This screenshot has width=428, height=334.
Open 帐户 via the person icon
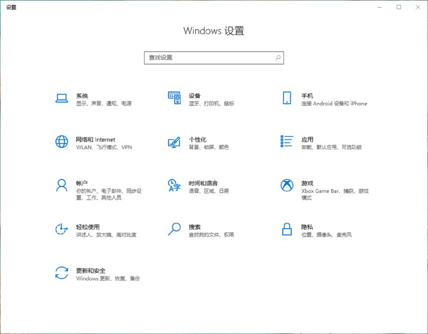coord(62,185)
